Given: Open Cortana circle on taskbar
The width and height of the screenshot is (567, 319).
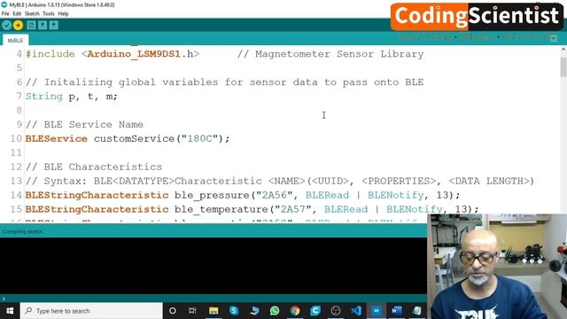Looking at the screenshot, I should pos(173,311).
